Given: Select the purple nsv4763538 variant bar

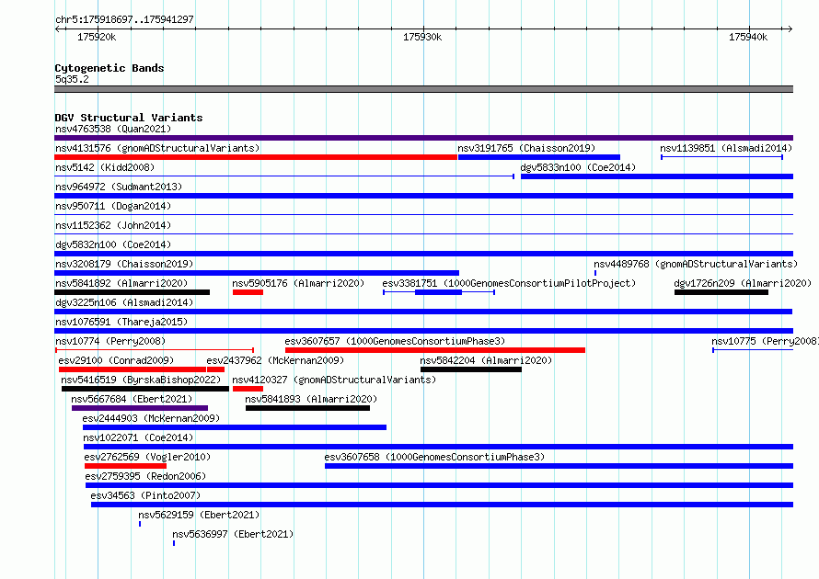Looking at the screenshot, I should (423, 138).
